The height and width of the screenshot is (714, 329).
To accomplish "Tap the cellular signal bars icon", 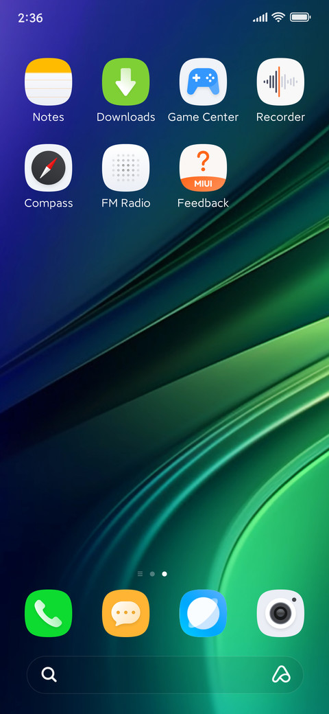I will pyautogui.click(x=260, y=18).
